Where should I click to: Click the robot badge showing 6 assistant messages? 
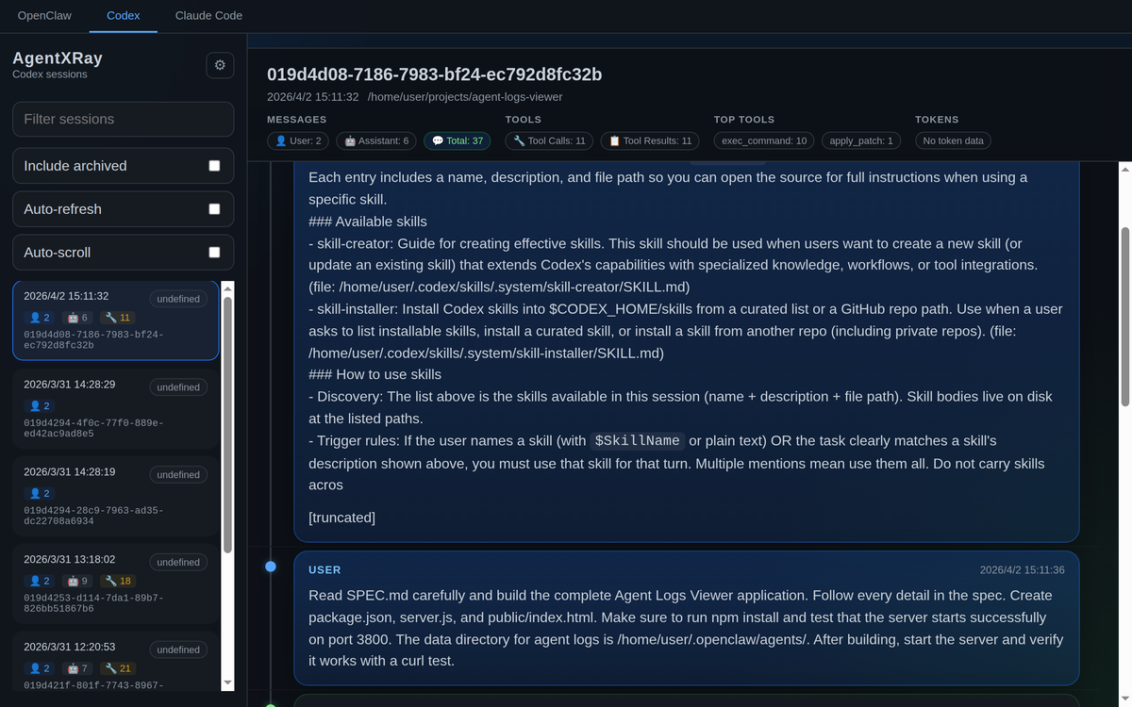tap(78, 318)
